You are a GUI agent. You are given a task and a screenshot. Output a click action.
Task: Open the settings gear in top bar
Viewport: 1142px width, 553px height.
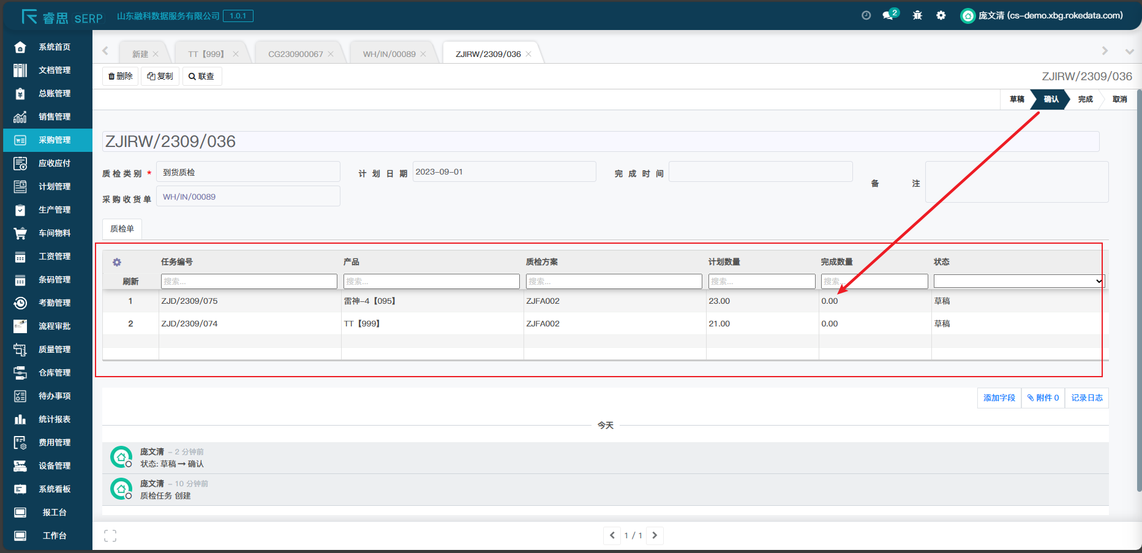click(x=941, y=15)
